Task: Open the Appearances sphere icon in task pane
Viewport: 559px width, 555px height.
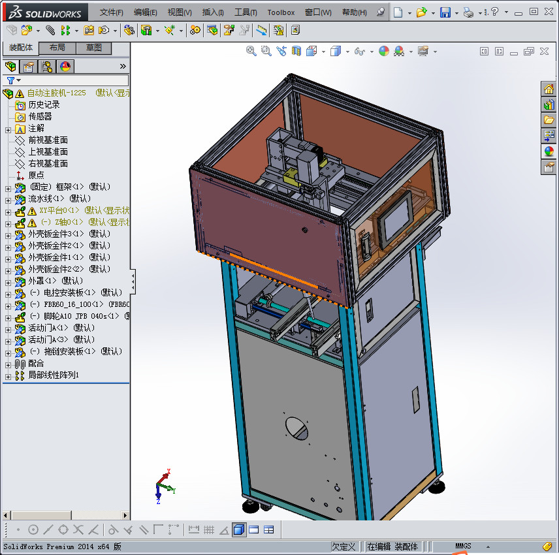Action: pos(549,151)
